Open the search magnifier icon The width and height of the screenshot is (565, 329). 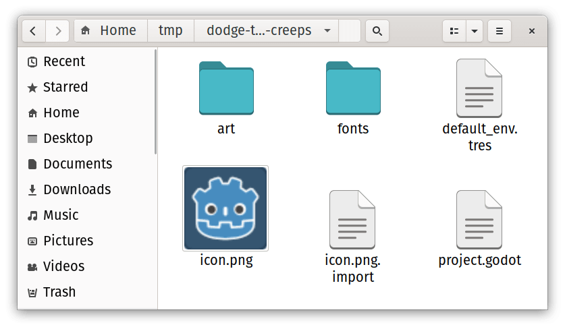(x=377, y=31)
